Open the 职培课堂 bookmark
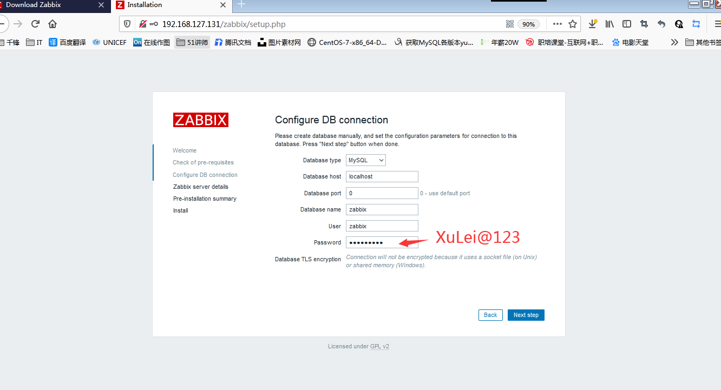 [x=564, y=42]
